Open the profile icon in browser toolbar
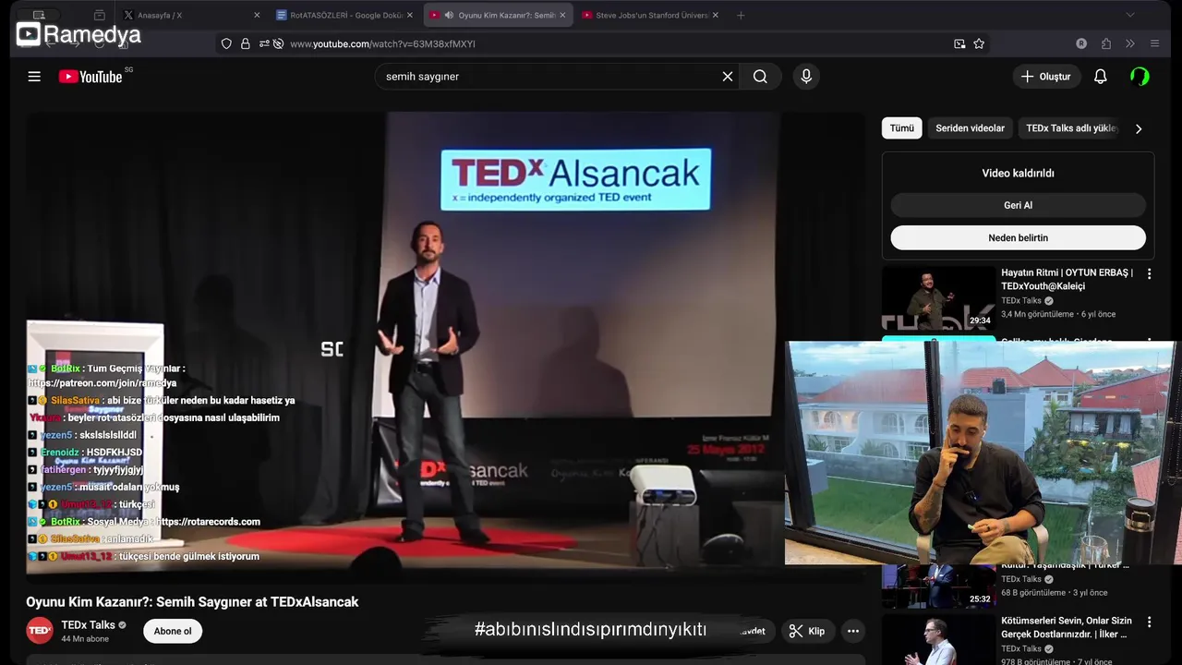Image resolution: width=1182 pixels, height=665 pixels. (1081, 43)
